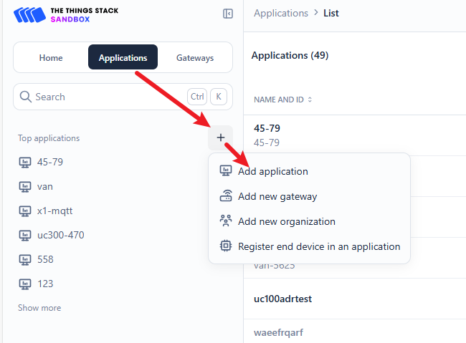Screen dimensions: 466x343
Task: Open the van application in the sidebar
Action: (x=45, y=186)
